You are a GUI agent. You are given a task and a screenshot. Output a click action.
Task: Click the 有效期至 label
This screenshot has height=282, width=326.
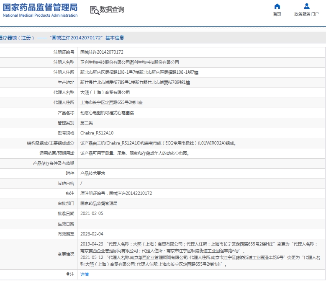pos(66,234)
